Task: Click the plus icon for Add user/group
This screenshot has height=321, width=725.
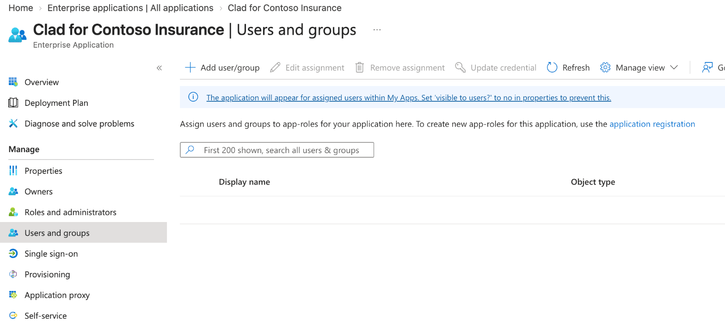Action: point(190,68)
